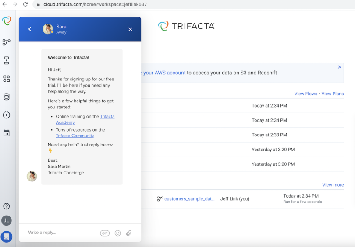Open the customers_sample_dat... job link
The height and width of the screenshot is (247, 355).
(189, 199)
